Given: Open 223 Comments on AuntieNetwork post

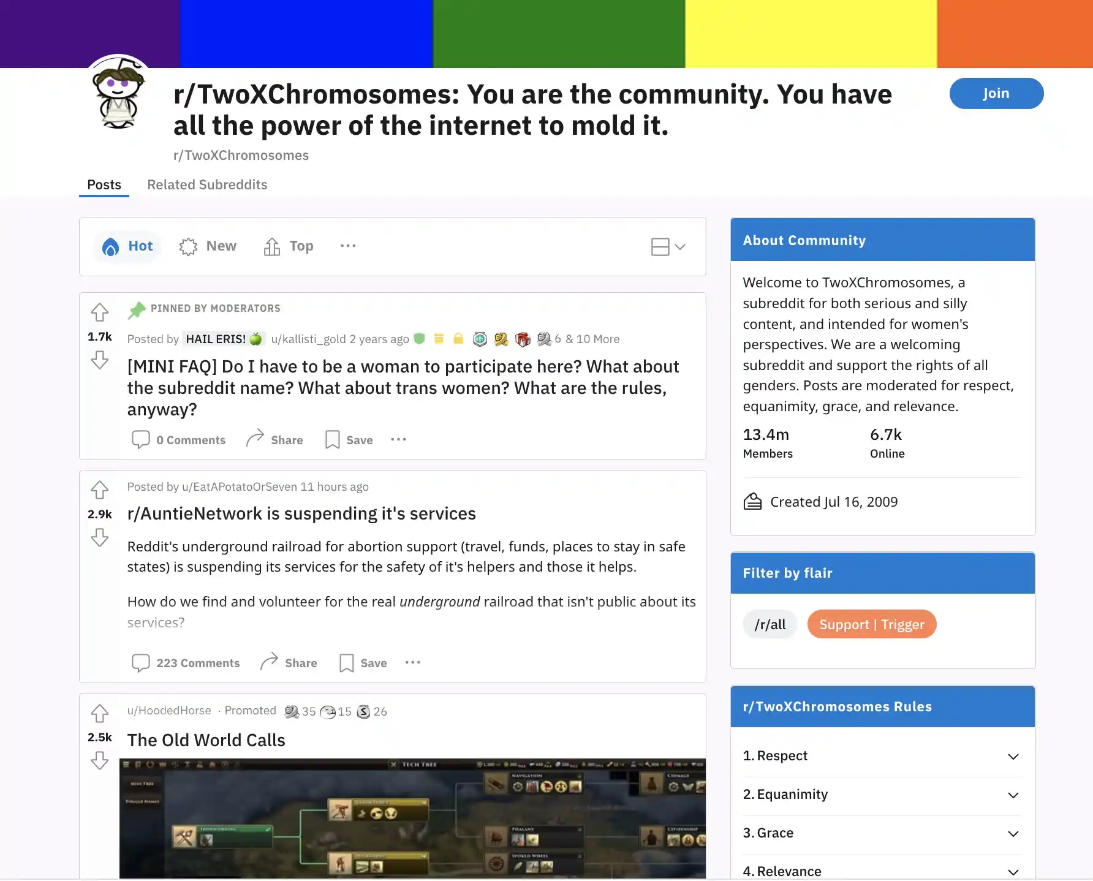Looking at the screenshot, I should click(186, 663).
